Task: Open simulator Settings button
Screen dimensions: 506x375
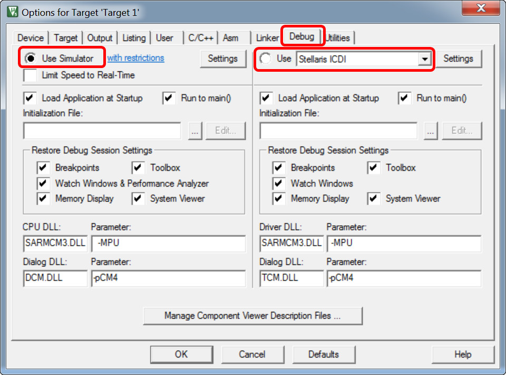Action: pyautogui.click(x=222, y=59)
